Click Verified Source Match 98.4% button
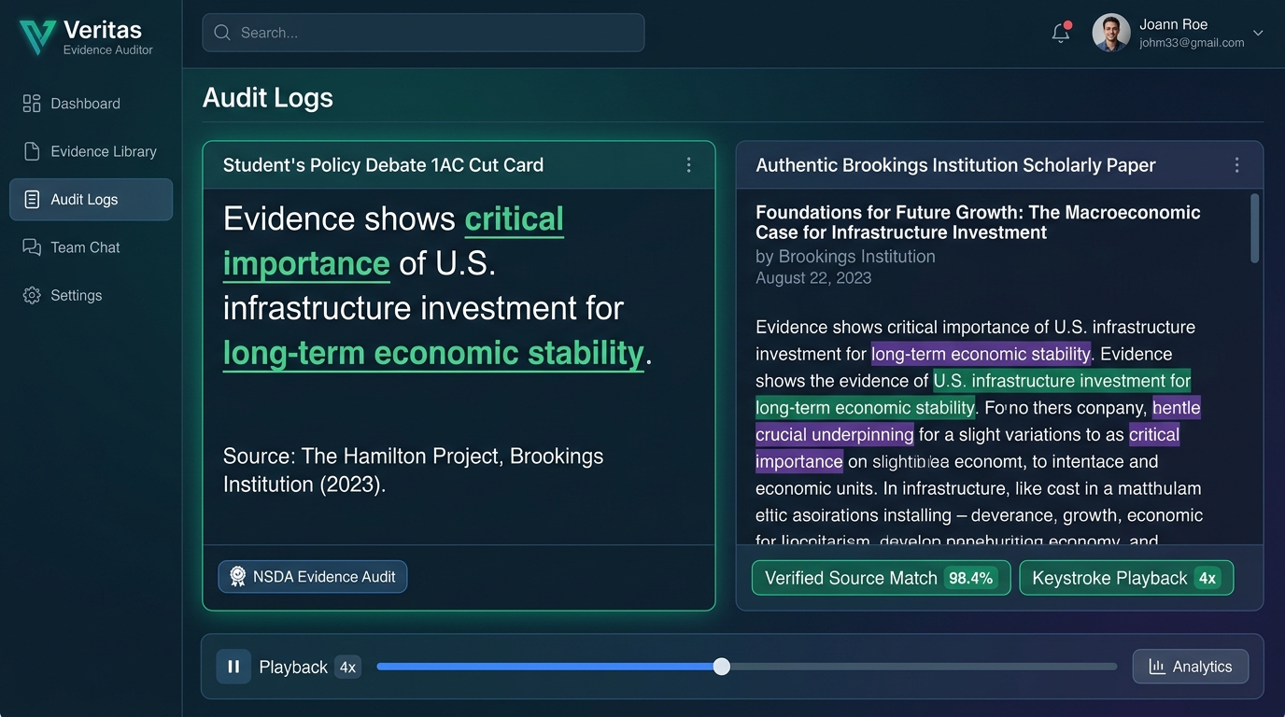The width and height of the screenshot is (1285, 717). pyautogui.click(x=881, y=578)
